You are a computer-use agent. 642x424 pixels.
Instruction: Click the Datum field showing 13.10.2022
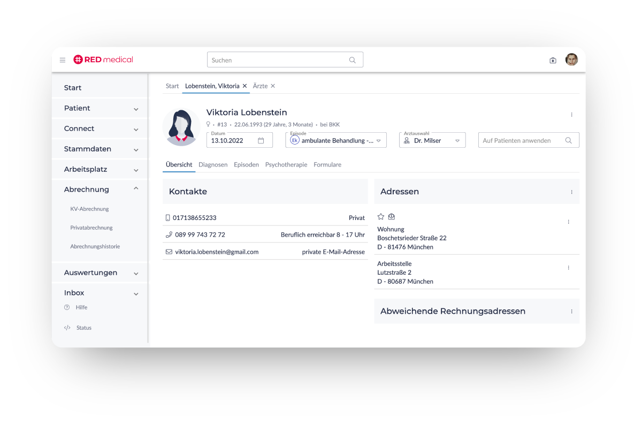point(240,140)
